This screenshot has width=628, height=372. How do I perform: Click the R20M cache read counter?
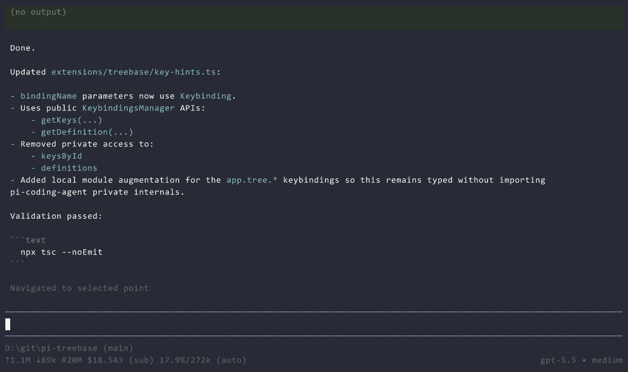72,360
